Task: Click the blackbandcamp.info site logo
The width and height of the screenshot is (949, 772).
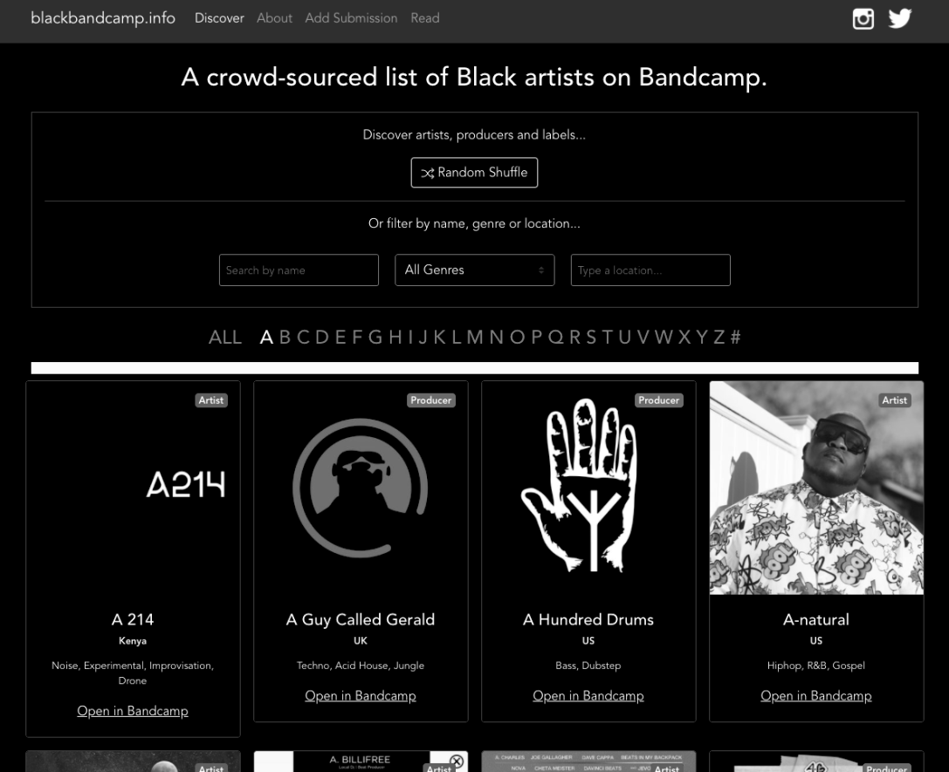Action: (103, 18)
